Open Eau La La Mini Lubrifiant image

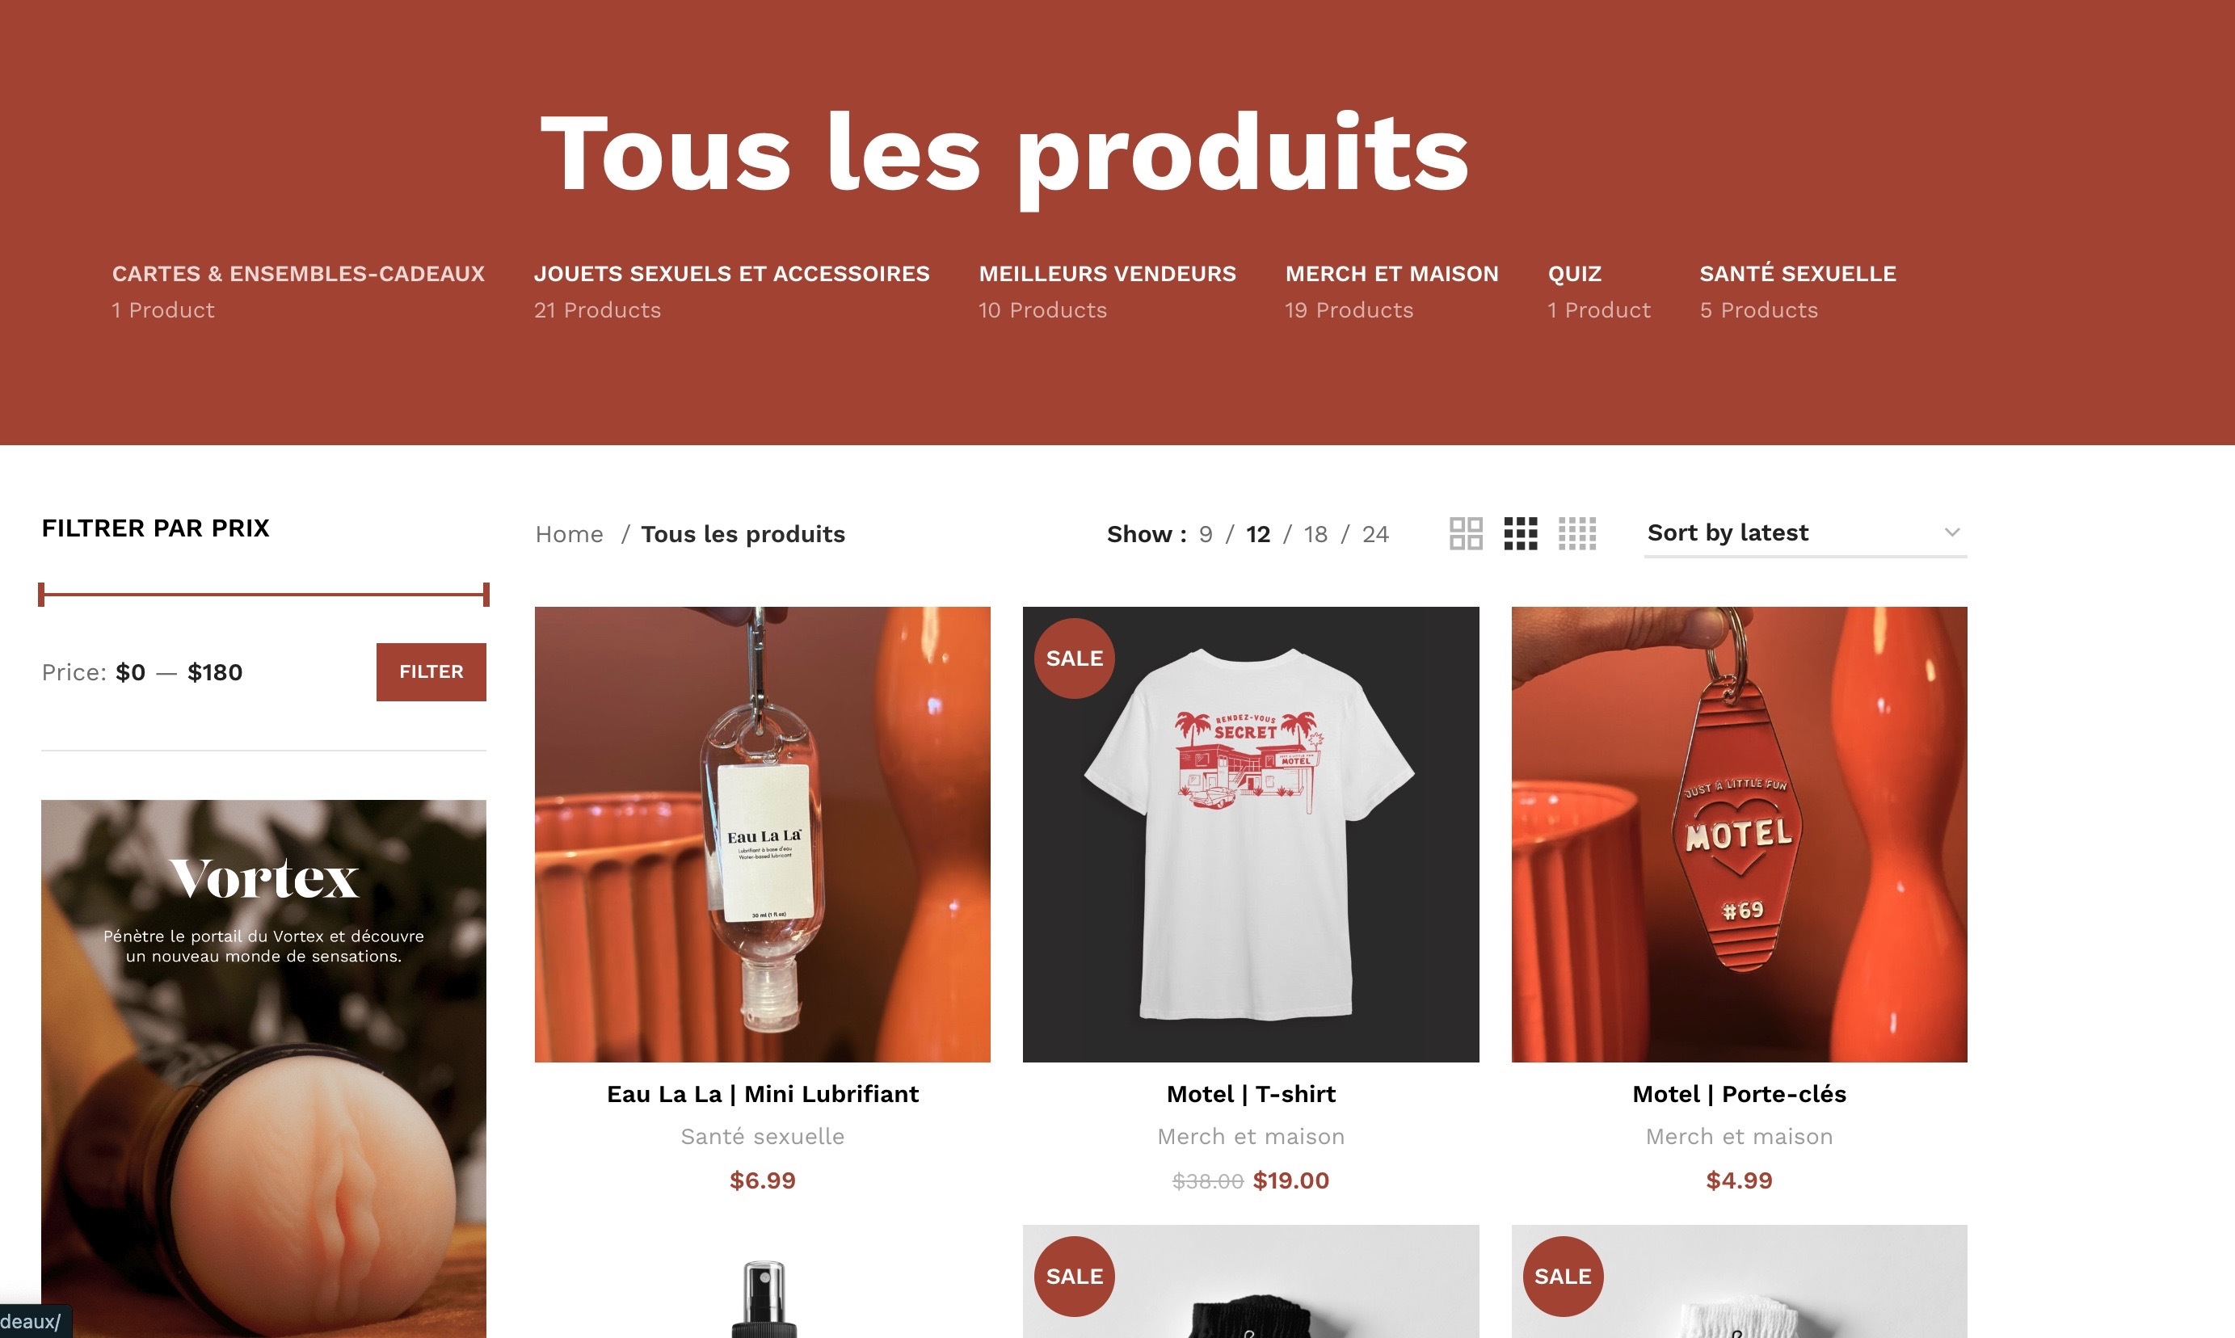point(763,834)
